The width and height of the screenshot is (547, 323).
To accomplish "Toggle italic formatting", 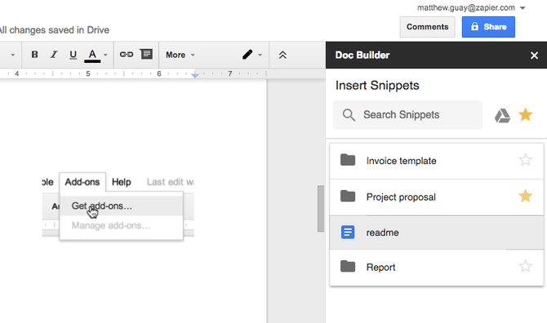I will [54, 55].
